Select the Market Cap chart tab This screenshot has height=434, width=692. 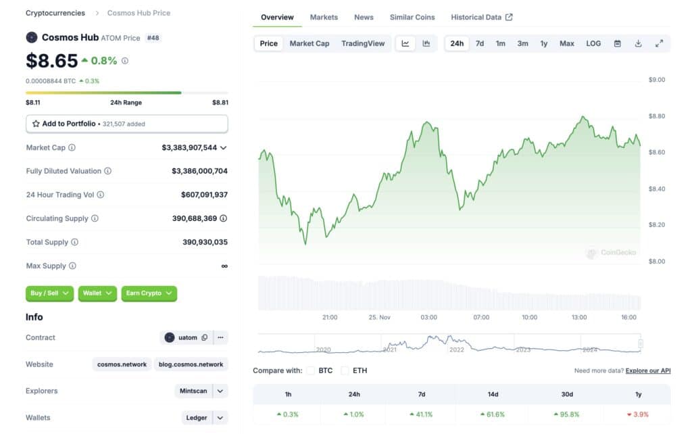click(x=310, y=43)
